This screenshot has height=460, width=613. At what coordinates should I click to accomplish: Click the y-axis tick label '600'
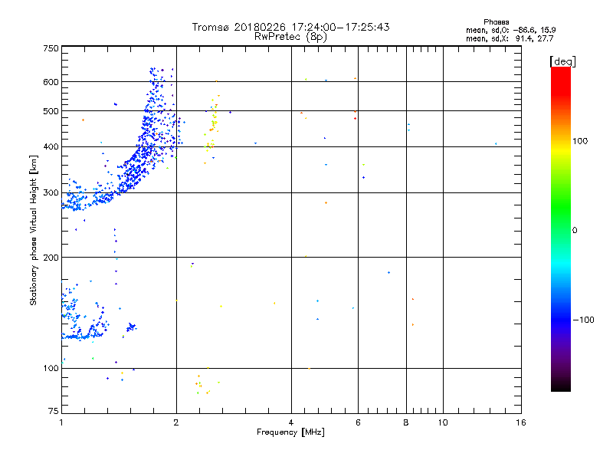(x=51, y=82)
